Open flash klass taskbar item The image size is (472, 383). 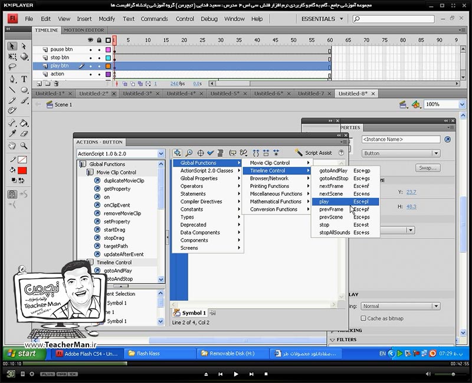coord(159,354)
